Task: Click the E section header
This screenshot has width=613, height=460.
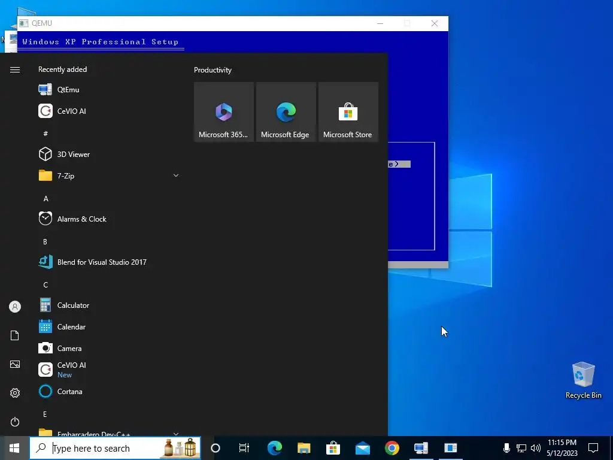Action: point(45,414)
